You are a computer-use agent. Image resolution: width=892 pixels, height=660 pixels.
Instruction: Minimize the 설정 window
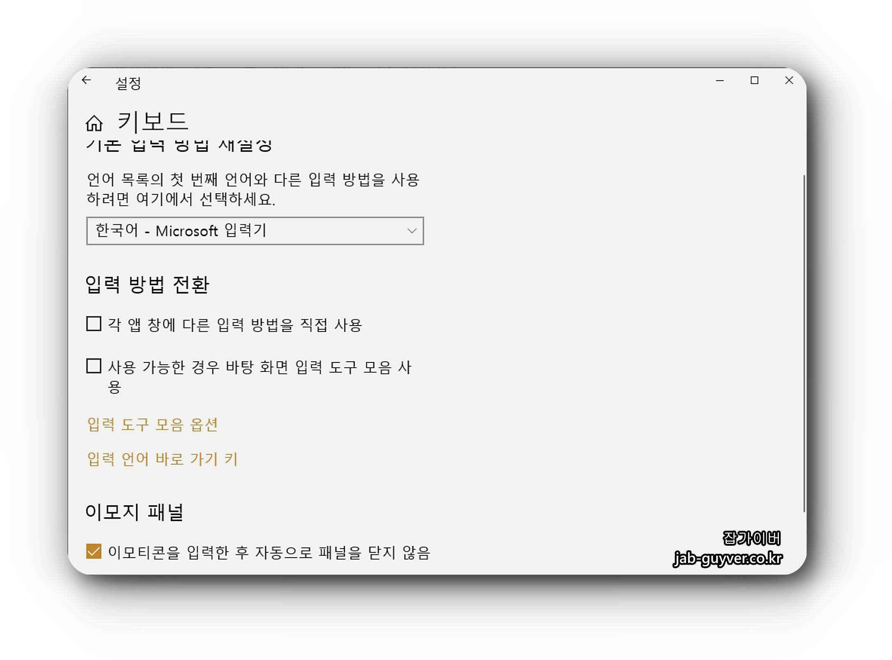719,81
